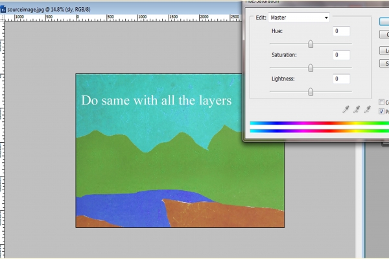Open the Edit dropdown set to Master
Image resolution: width=389 pixels, height=259 pixels.
[299, 18]
